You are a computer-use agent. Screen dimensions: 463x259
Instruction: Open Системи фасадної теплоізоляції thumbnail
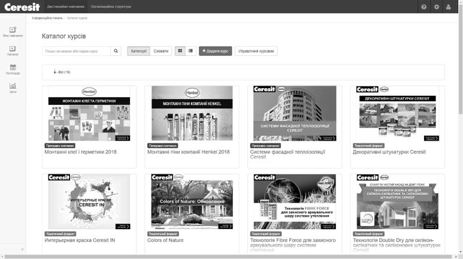pyautogui.click(x=295, y=113)
